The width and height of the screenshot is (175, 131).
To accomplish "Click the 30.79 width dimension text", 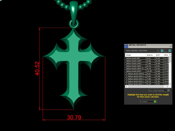I will (x=74, y=118).
